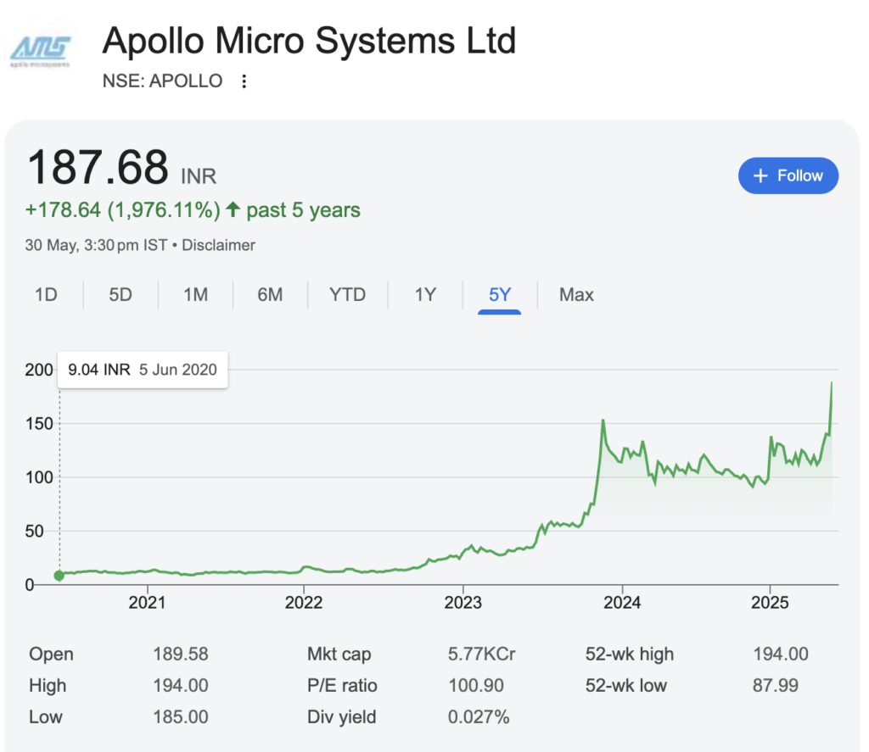Click the P/E ratio label
This screenshot has width=869, height=752.
[x=343, y=686]
